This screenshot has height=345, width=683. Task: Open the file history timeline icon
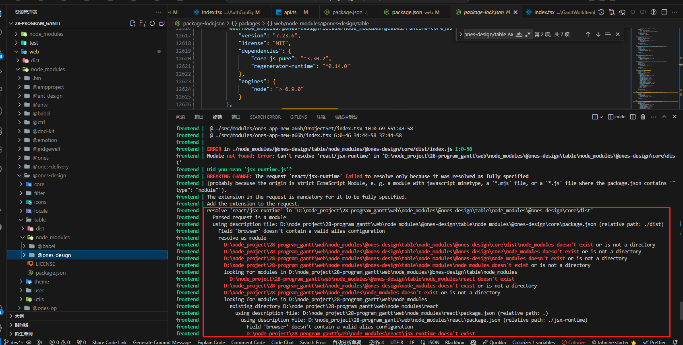[601, 12]
